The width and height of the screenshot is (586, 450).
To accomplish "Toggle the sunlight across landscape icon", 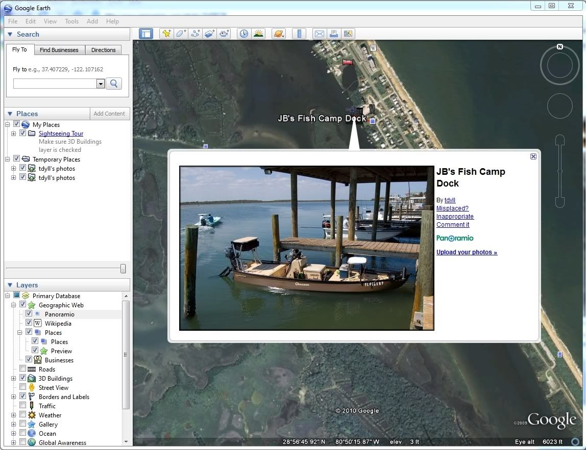I will [258, 34].
